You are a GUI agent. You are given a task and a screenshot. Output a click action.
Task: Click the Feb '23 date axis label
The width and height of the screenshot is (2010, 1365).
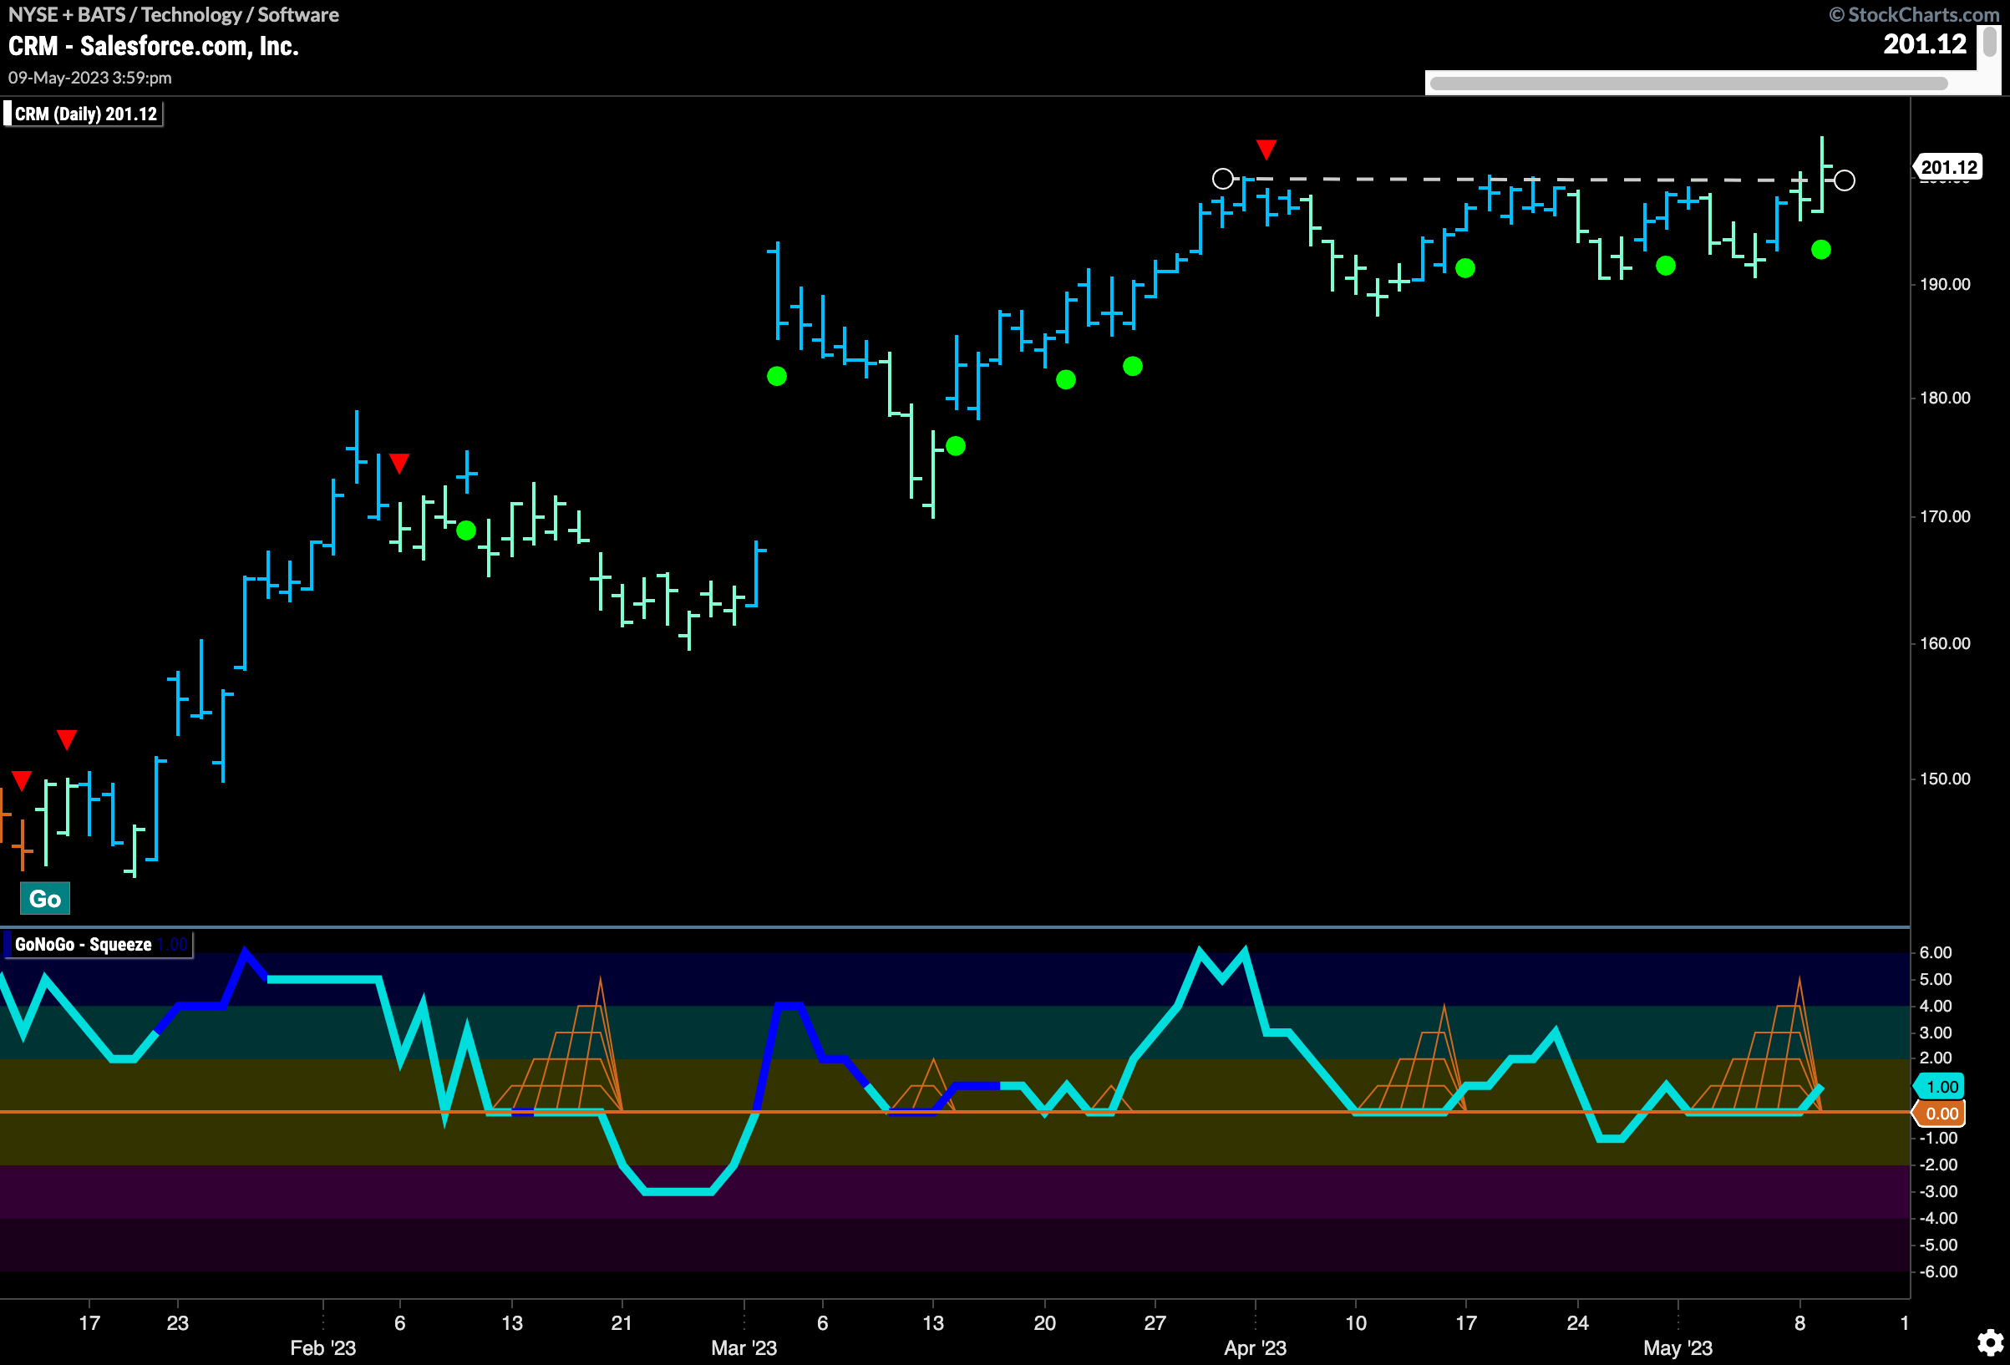tap(322, 1347)
